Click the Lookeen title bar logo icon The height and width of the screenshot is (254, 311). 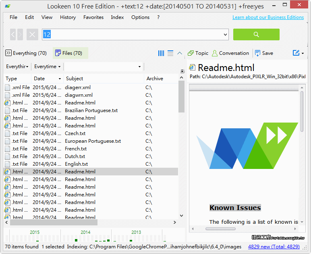pos(8,6)
